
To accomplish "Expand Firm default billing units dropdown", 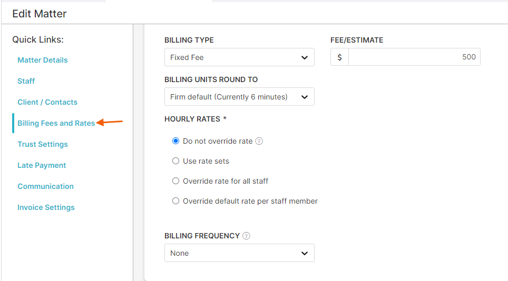I will click(239, 97).
